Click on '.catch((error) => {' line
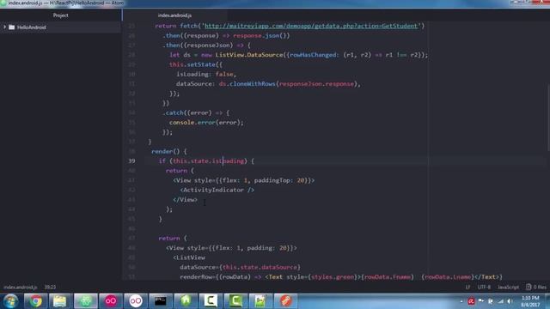This screenshot has height=309, width=550. click(x=196, y=112)
